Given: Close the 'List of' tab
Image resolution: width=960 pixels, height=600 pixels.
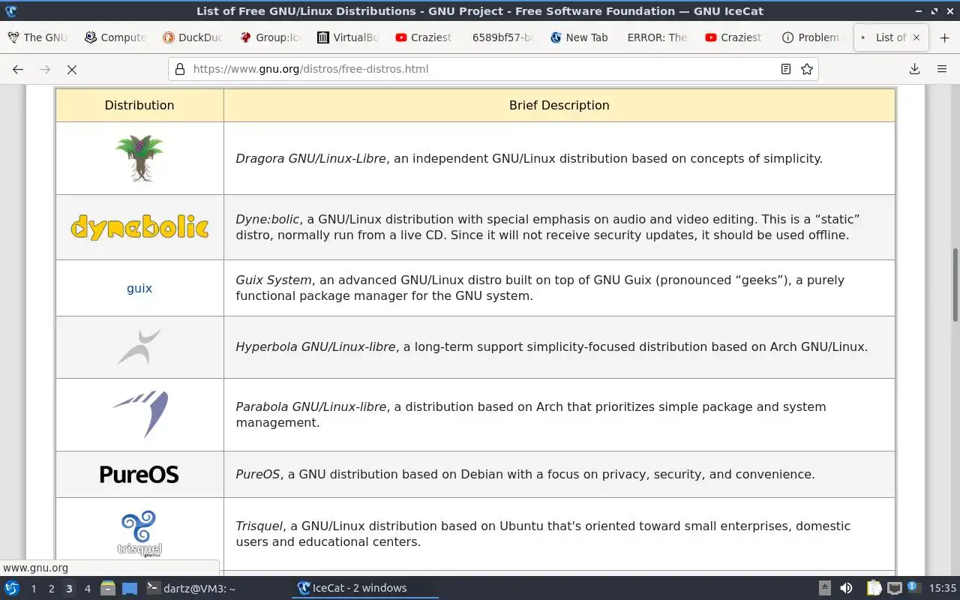Looking at the screenshot, I should pyautogui.click(x=916, y=37).
